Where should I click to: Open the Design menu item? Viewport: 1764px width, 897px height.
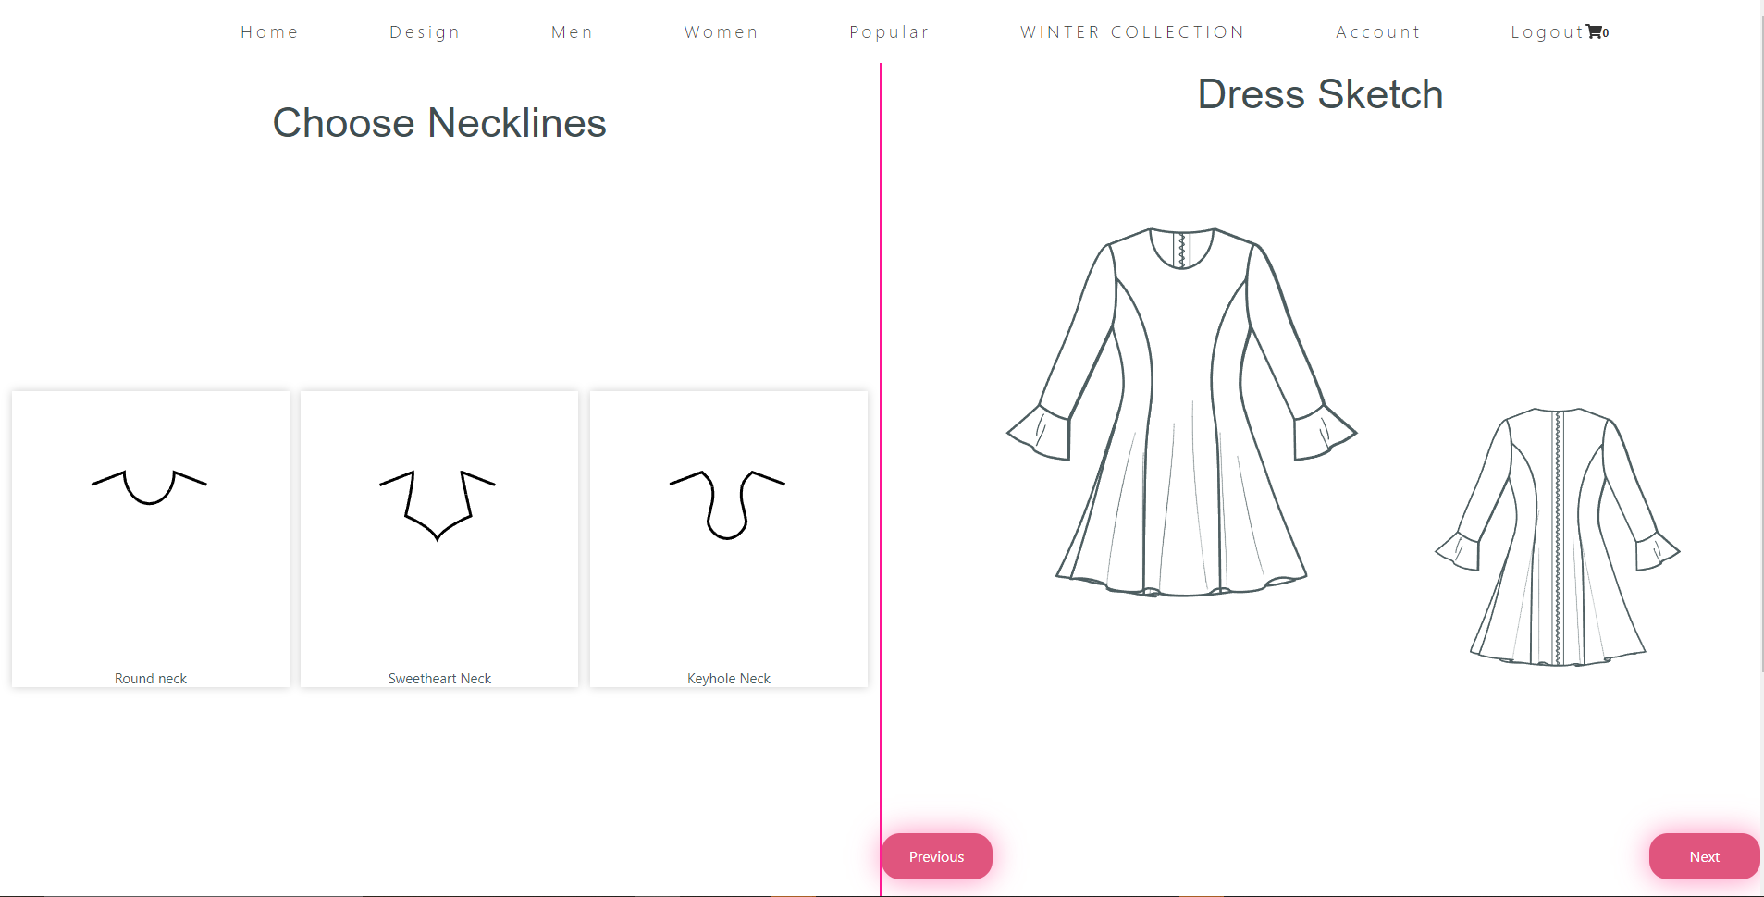click(x=424, y=31)
